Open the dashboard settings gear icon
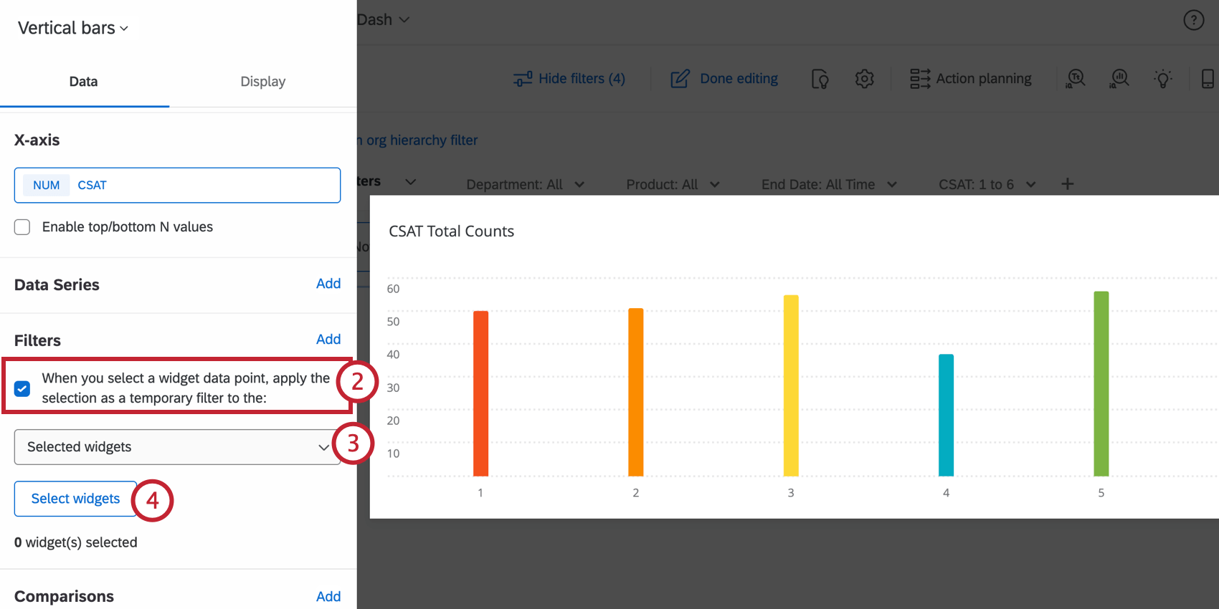 [x=864, y=79]
